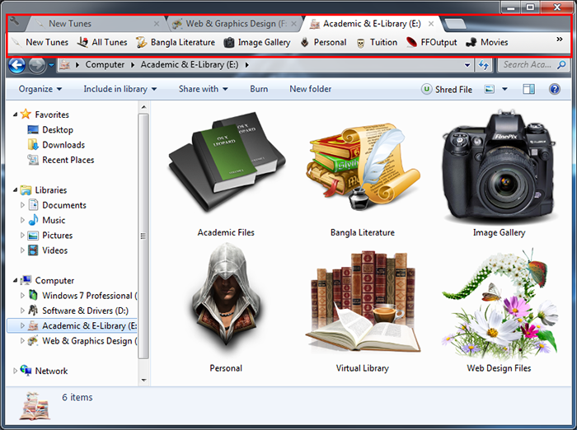Viewport: 577px width, 430px height.
Task: Open the FFOutput bookmark
Action: pos(432,42)
